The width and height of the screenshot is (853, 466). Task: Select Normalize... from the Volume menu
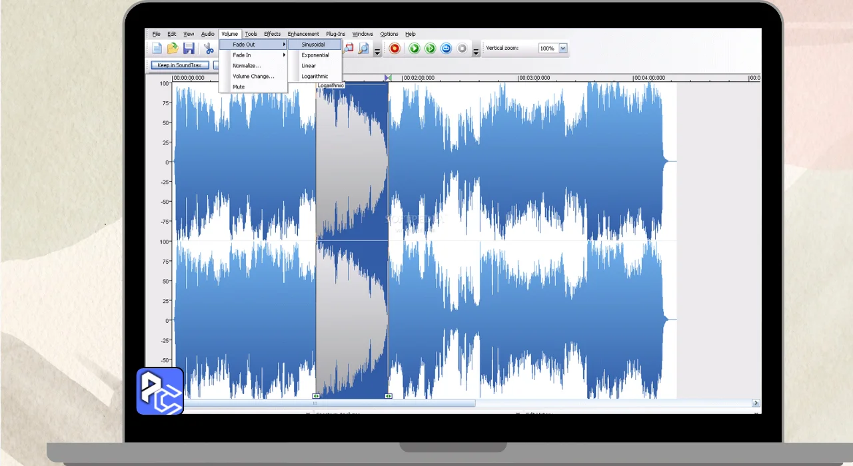(247, 66)
